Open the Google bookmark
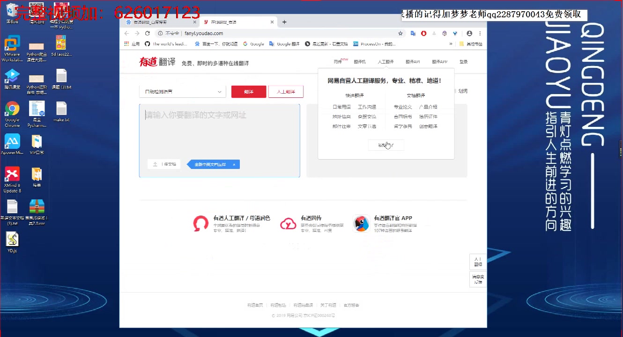The image size is (623, 337). coord(253,44)
